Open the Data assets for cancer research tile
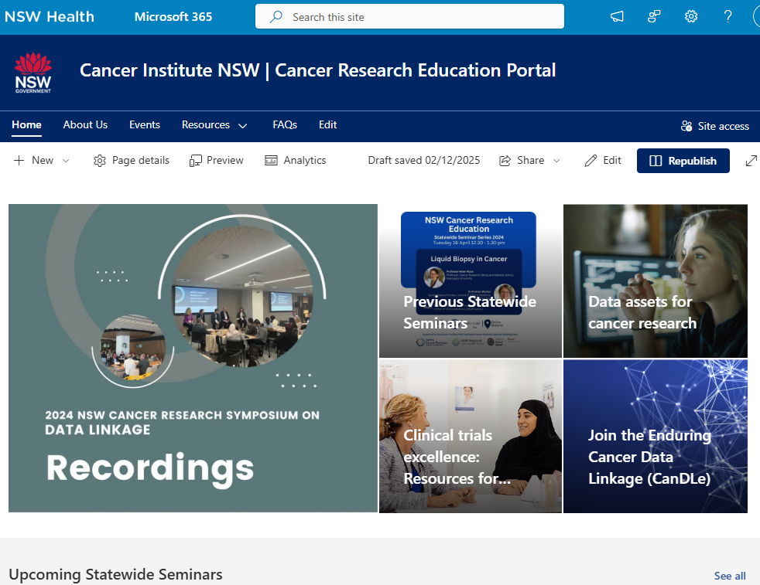Viewport: 760px width, 585px height. pos(656,281)
